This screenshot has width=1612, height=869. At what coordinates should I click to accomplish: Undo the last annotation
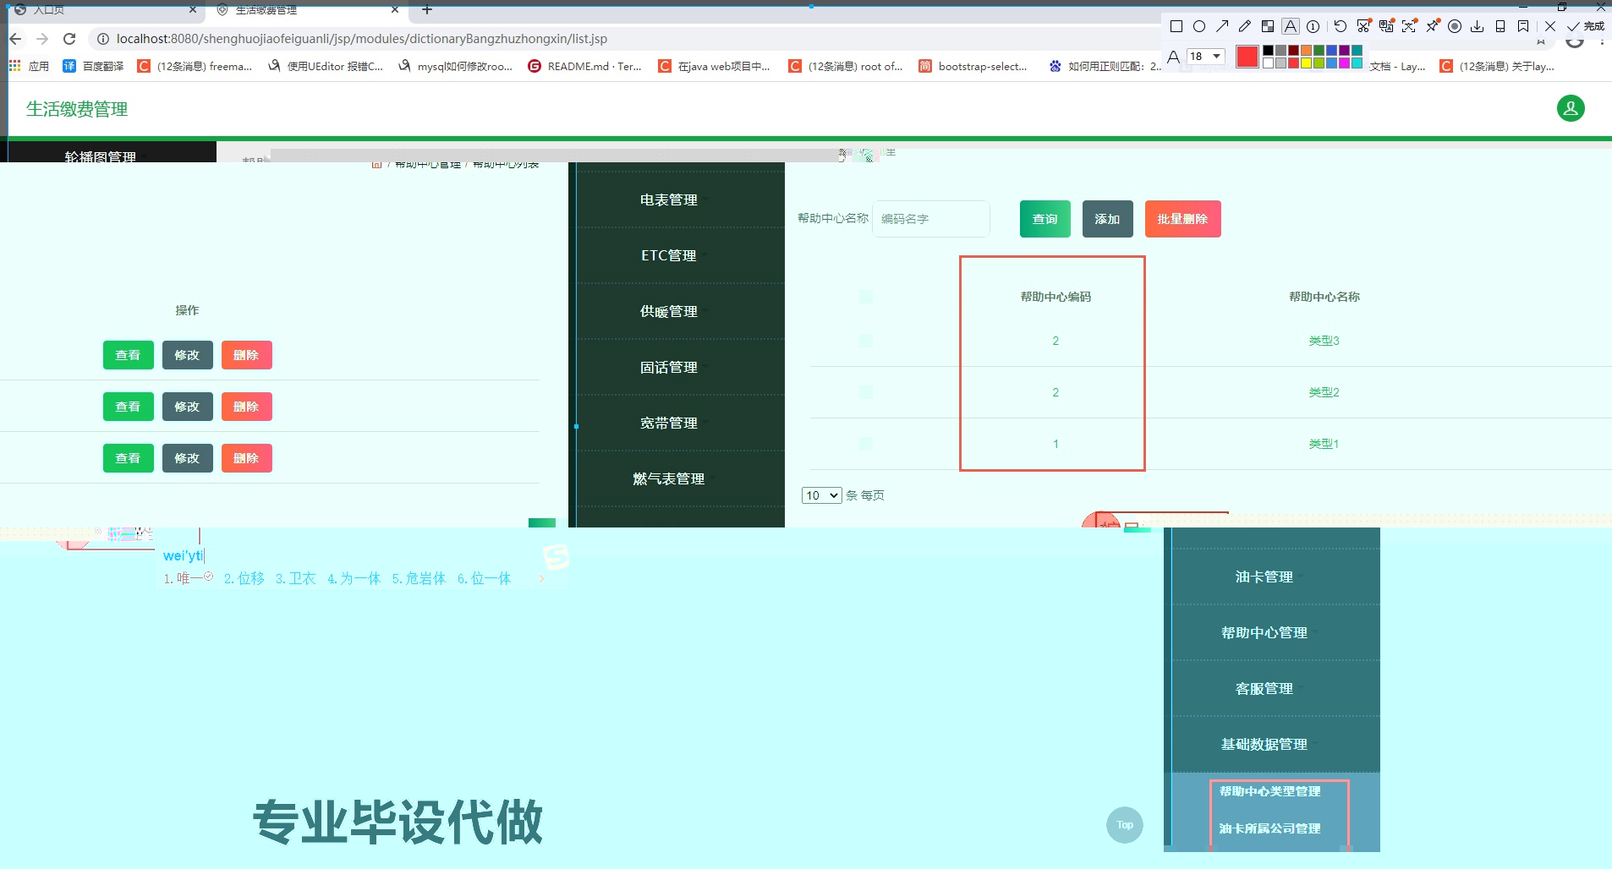click(x=1340, y=26)
